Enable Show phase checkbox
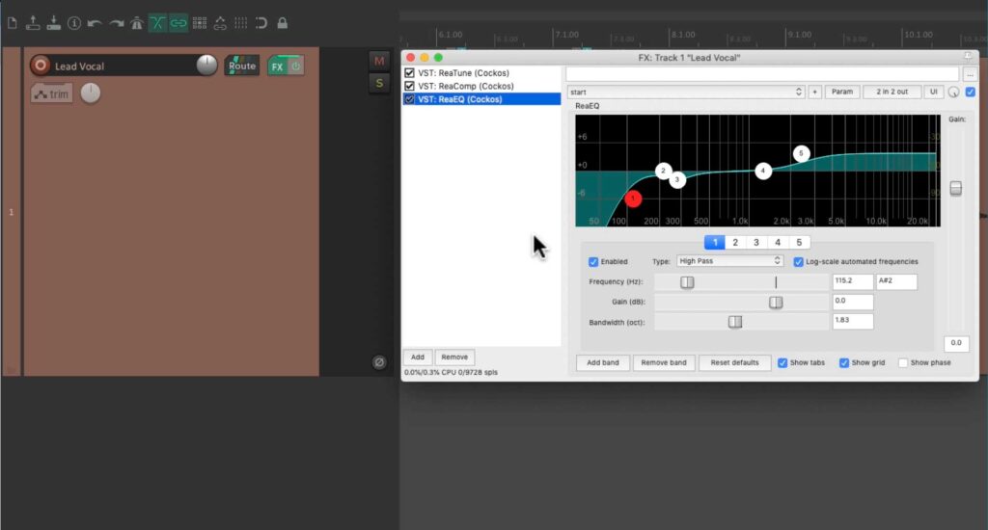The image size is (988, 530). [903, 363]
